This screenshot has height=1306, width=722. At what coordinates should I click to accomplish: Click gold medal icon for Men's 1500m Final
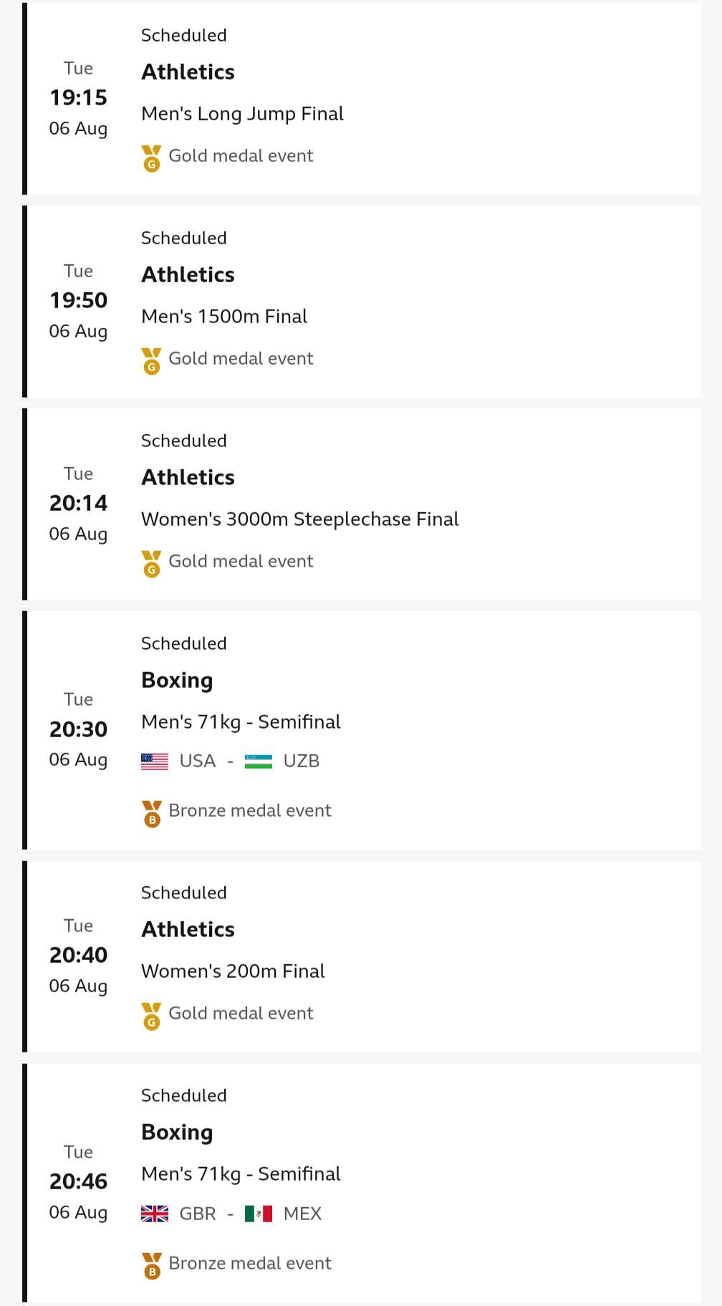(151, 361)
